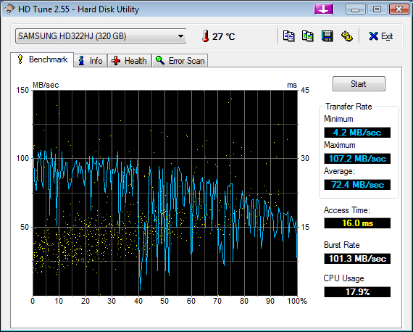Image resolution: width=413 pixels, height=332 pixels.
Task: Click the Access Time 16.0 ms readout
Action: [x=357, y=223]
